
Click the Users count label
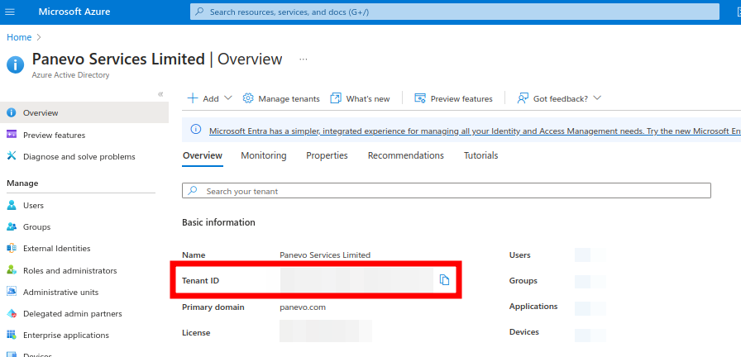[x=520, y=255]
